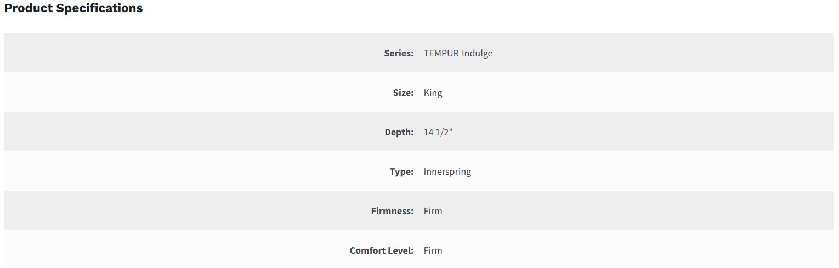Click the horizontal divider line beside the heading

pyautogui.click(x=494, y=8)
